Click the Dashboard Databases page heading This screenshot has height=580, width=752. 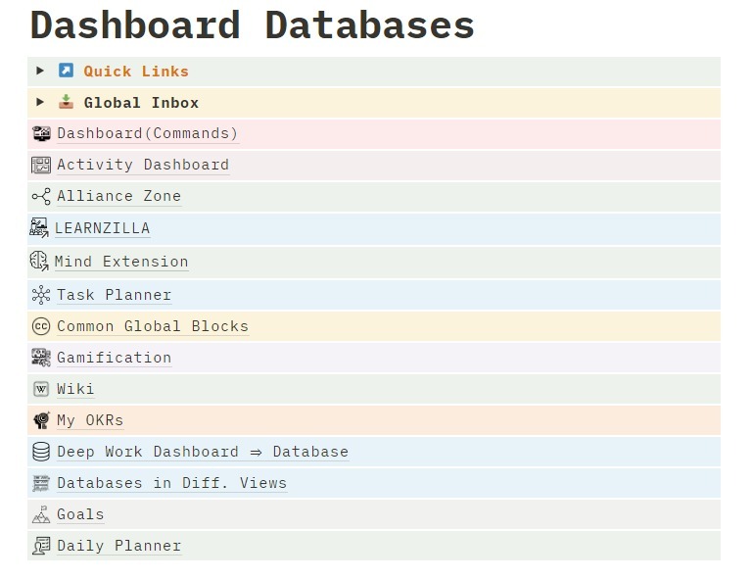point(253,24)
